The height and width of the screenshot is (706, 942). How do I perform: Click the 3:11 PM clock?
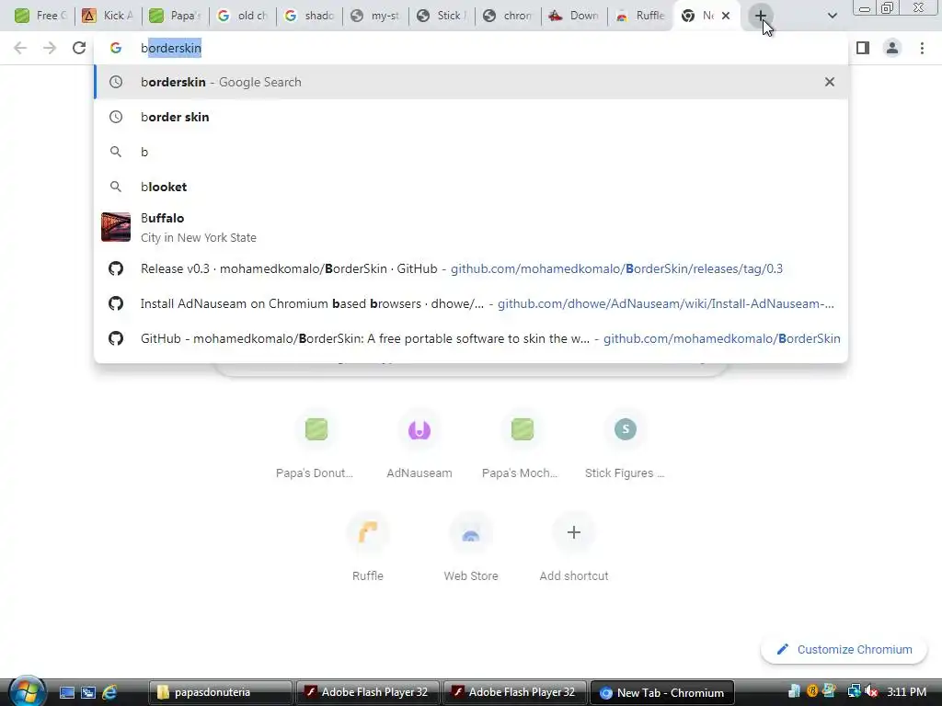tap(907, 691)
